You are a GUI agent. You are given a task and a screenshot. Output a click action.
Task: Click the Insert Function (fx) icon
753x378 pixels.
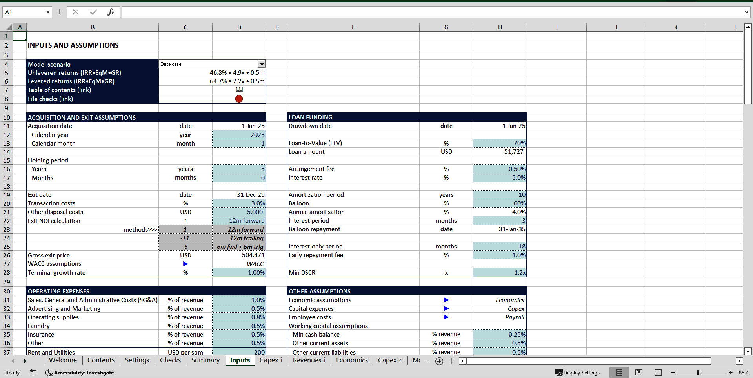pos(111,12)
